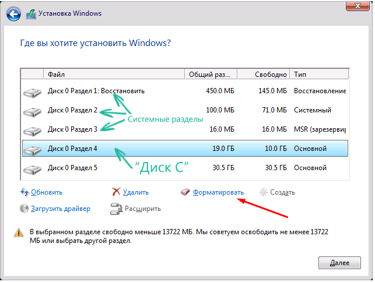This screenshot has height=282, width=375.
Task: Select highlighted Диск 0 Раздел 4 row
Action: point(185,149)
